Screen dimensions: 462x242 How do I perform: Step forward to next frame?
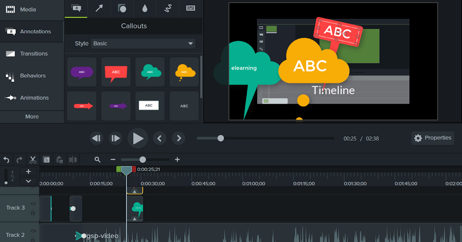point(115,138)
